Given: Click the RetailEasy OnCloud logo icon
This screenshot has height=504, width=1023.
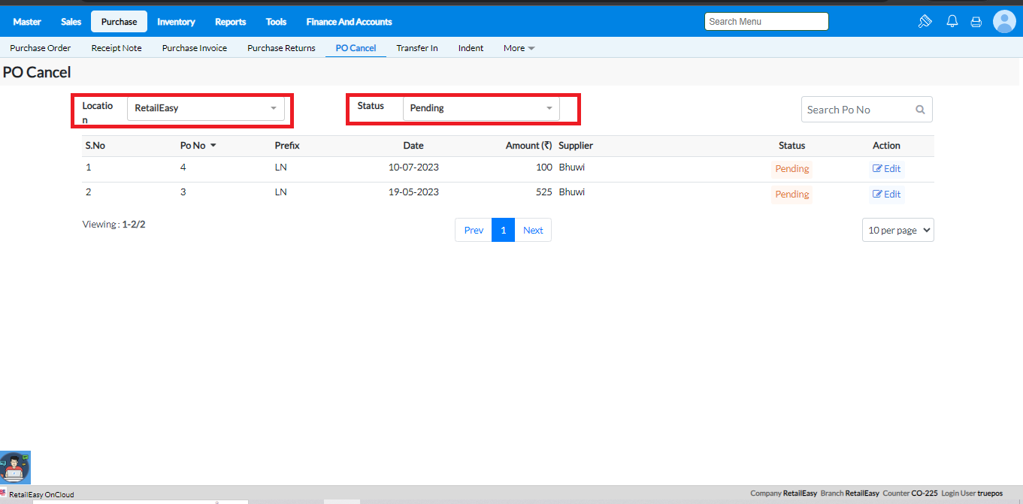Looking at the screenshot, I should click(3, 493).
